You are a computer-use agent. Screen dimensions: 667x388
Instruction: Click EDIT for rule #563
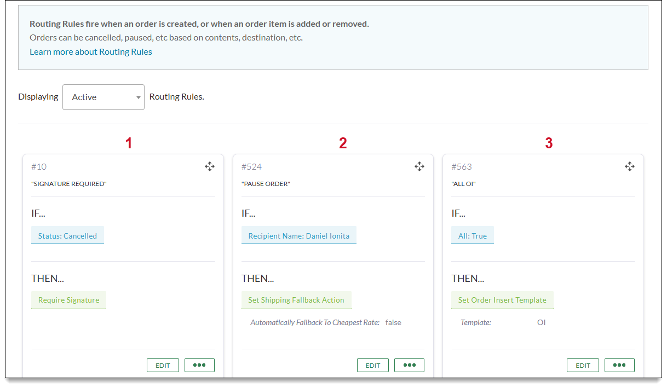click(583, 366)
